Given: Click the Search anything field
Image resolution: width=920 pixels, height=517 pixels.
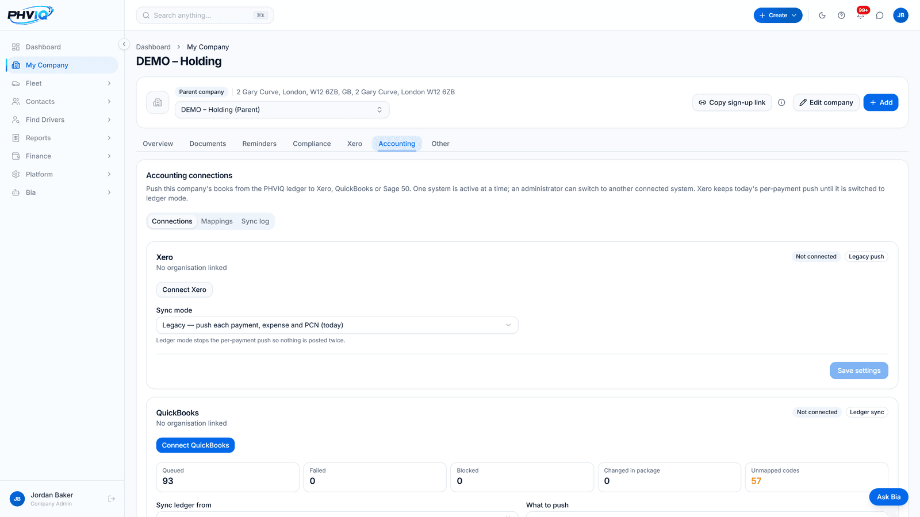Looking at the screenshot, I should click(x=205, y=16).
